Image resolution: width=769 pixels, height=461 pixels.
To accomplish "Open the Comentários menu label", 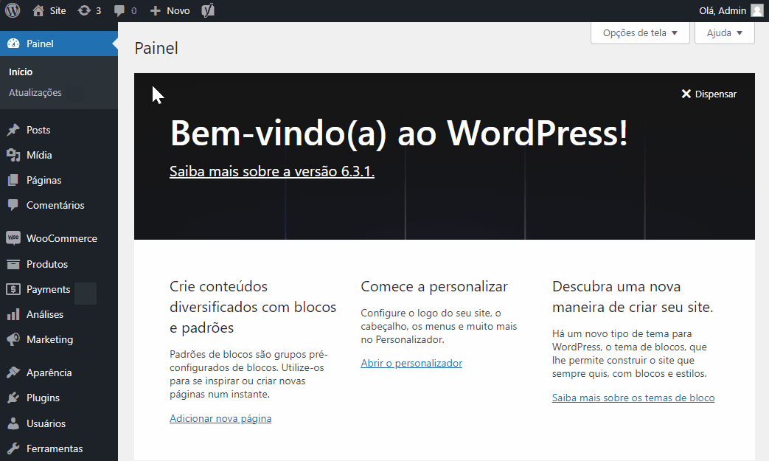I will (x=55, y=205).
